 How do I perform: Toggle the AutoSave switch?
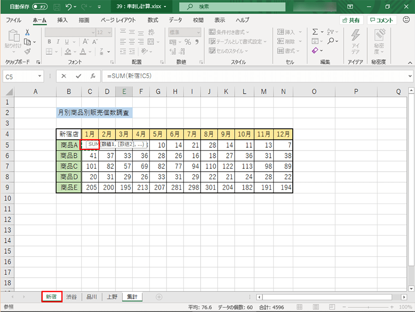40,6
